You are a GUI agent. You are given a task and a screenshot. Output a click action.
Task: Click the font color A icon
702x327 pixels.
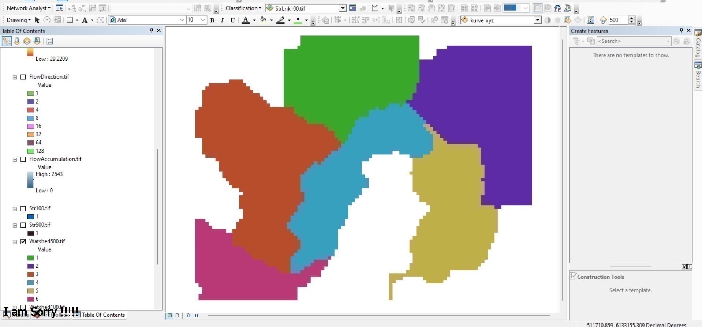click(x=246, y=20)
